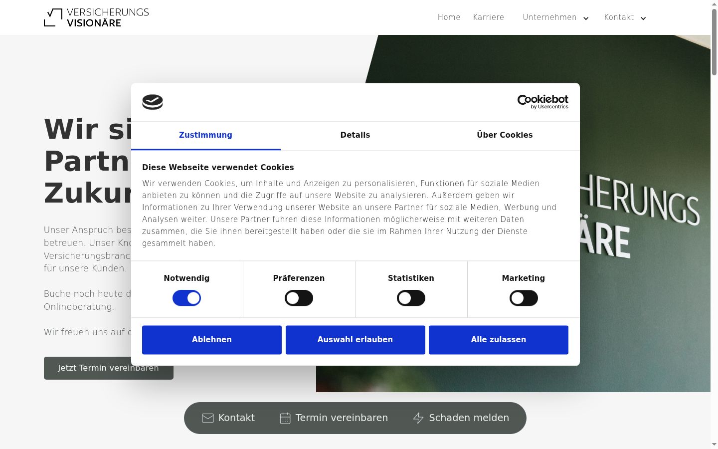Screen dimensions: 718x449
Task: Click the Notwendig category label
Action: pos(186,278)
